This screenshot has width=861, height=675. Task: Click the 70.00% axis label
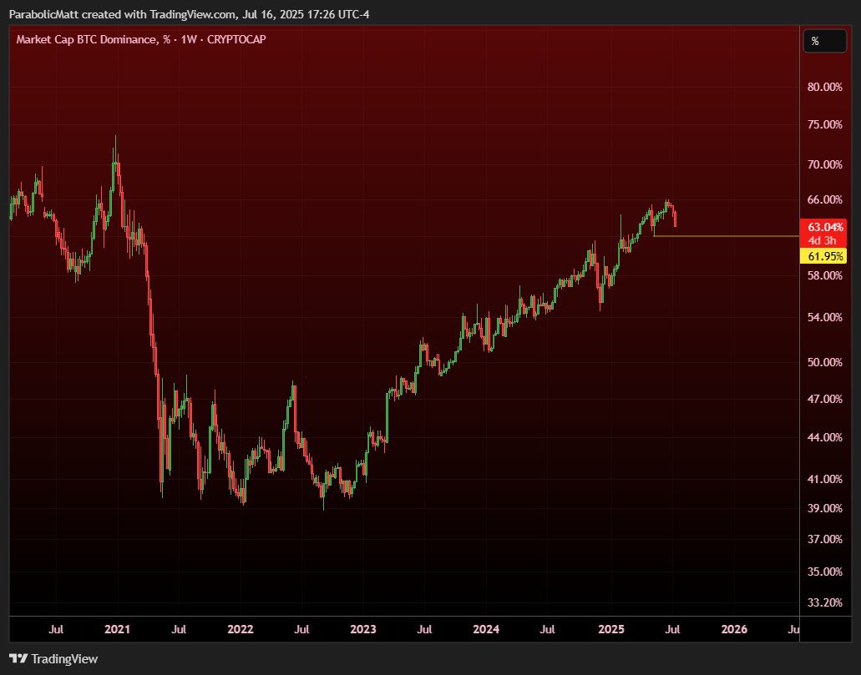825,164
